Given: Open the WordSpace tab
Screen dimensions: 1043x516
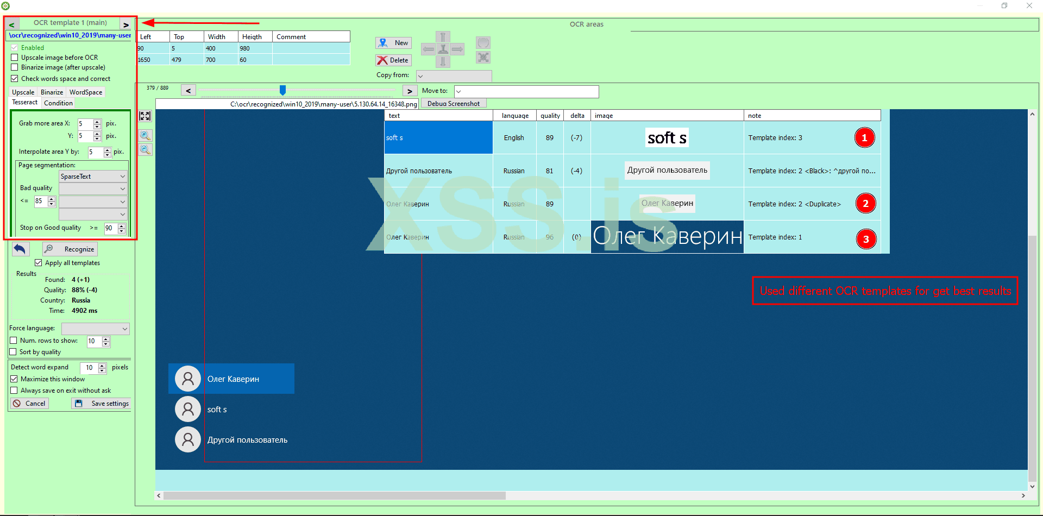Looking at the screenshot, I should [x=85, y=92].
